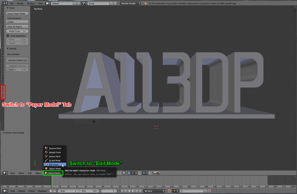Click Export Paper Model button
The image size is (297, 194).
pos(17,14)
